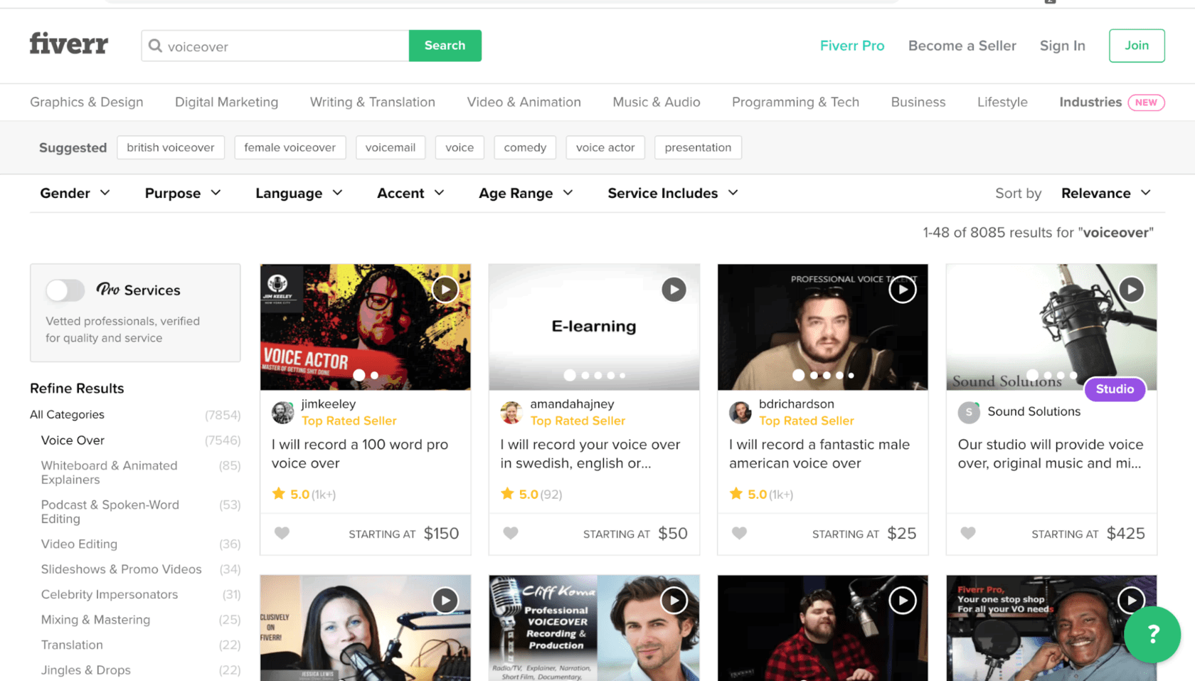Toggle the Pro Services switch
This screenshot has height=681, width=1195.
[x=65, y=290]
